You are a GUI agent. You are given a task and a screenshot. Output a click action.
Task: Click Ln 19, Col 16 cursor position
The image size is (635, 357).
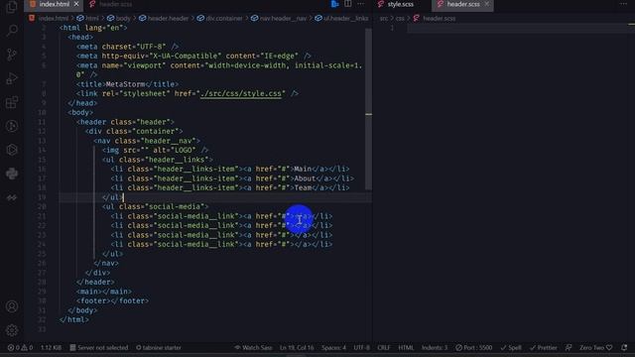pos(297,347)
